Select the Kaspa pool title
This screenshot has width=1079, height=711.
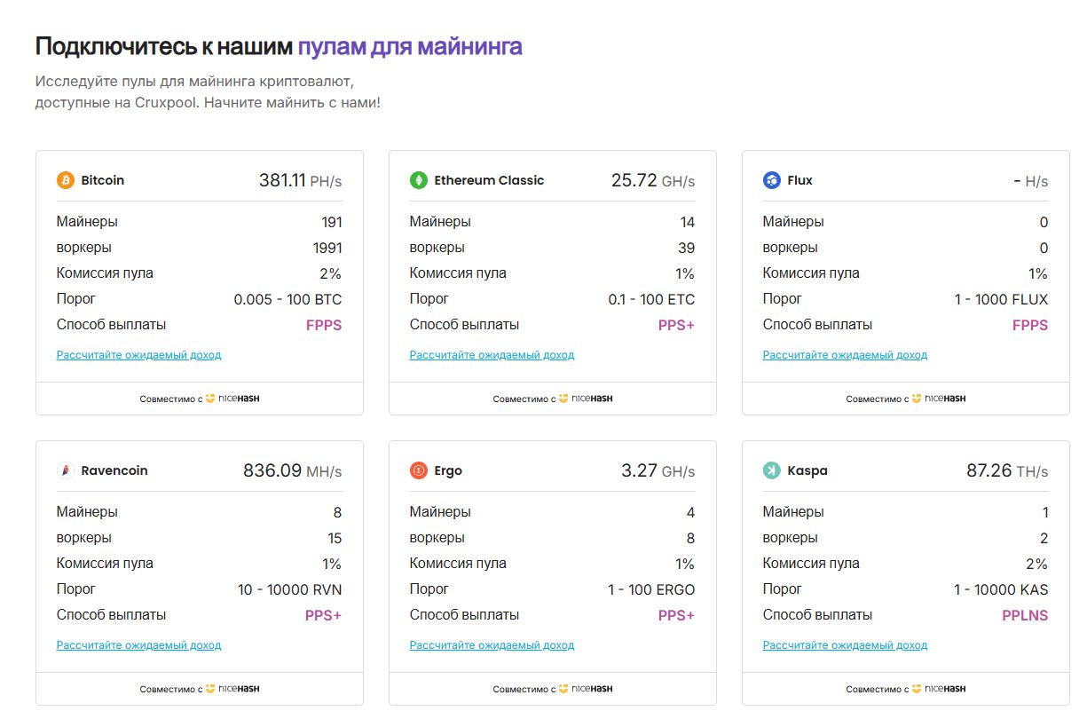tap(807, 470)
